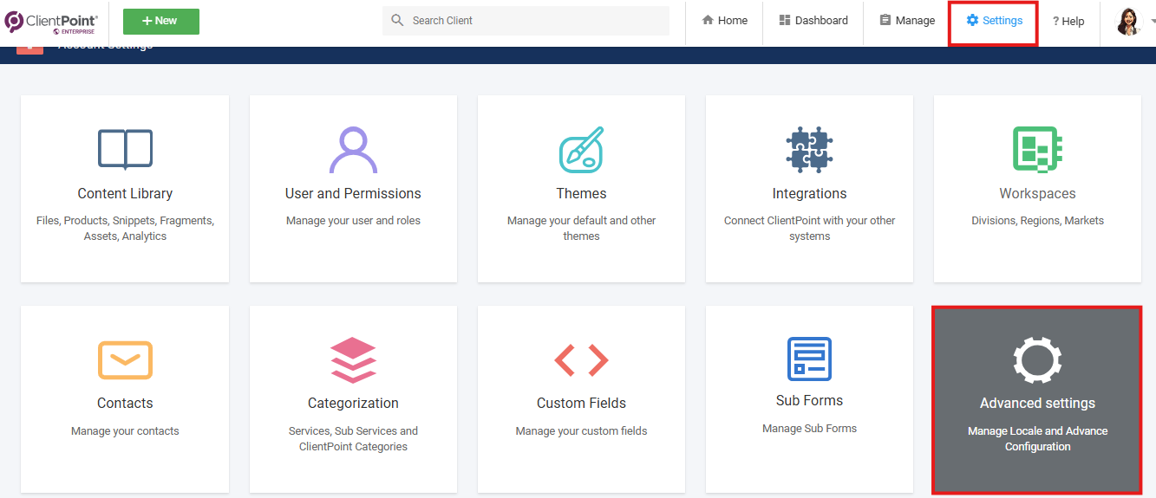1156x498 pixels.
Task: Select the Themes paintbrush icon
Action: tap(581, 150)
